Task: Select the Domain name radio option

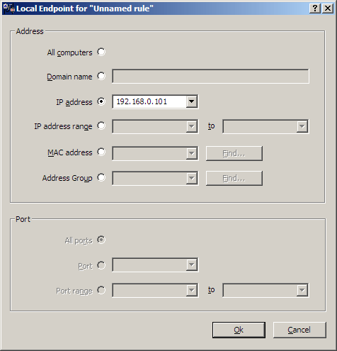Action: [x=101, y=76]
